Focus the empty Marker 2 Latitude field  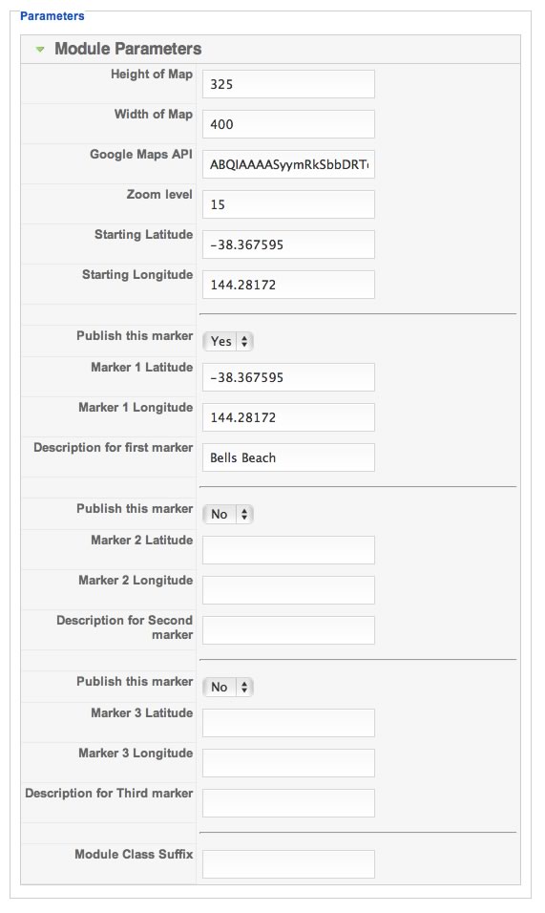click(x=288, y=551)
